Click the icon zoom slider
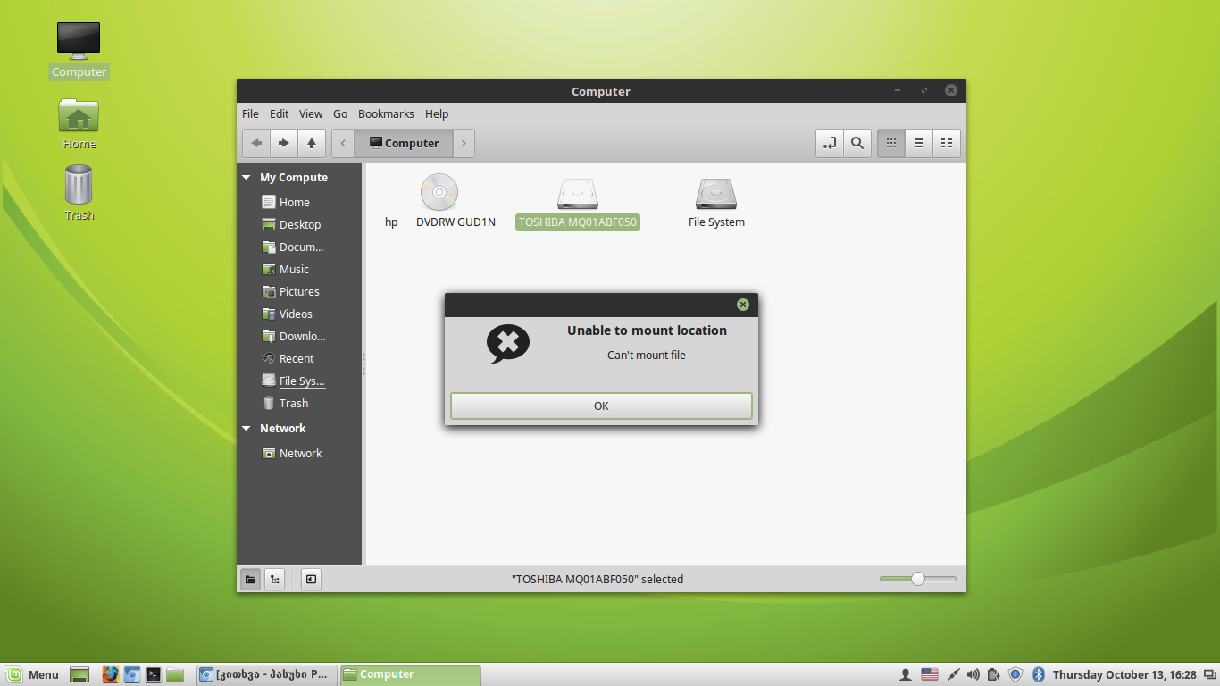This screenshot has height=686, width=1220. pos(917,579)
